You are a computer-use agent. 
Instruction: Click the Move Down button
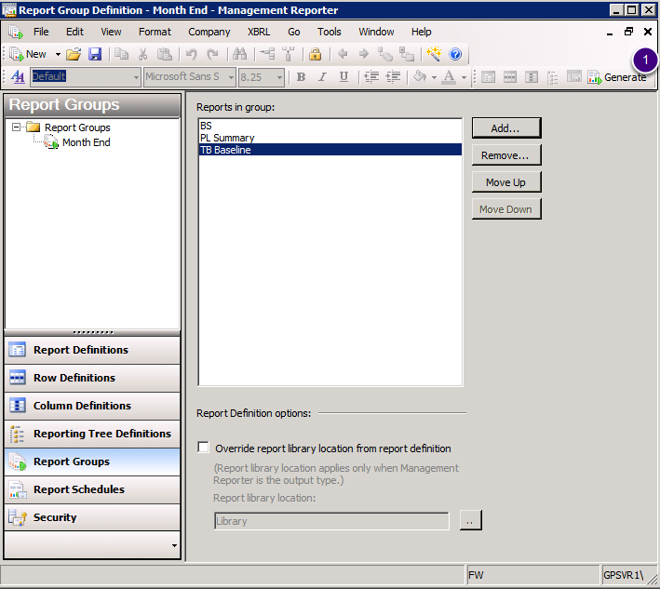click(x=506, y=209)
